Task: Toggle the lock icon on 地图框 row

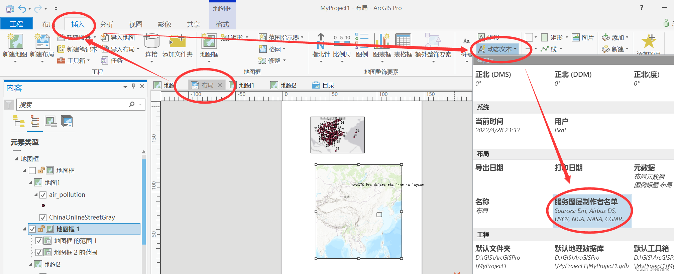Action: pos(41,170)
